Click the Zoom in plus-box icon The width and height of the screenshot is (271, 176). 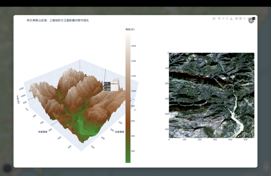[x=236, y=18]
